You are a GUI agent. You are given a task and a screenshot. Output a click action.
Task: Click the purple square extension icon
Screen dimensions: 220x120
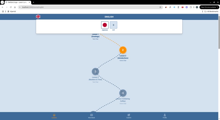[187, 7]
